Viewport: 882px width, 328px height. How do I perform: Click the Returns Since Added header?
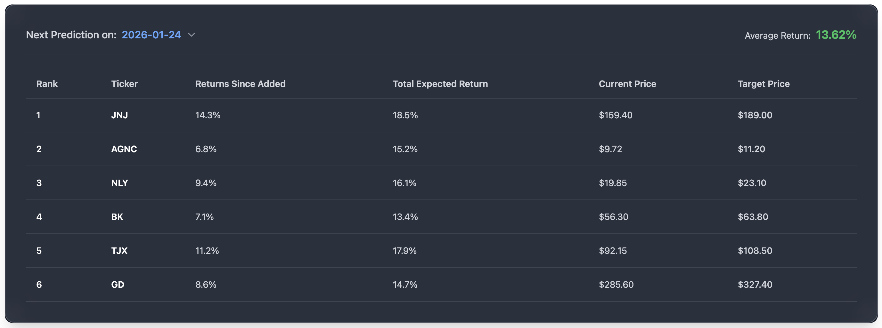coord(241,84)
